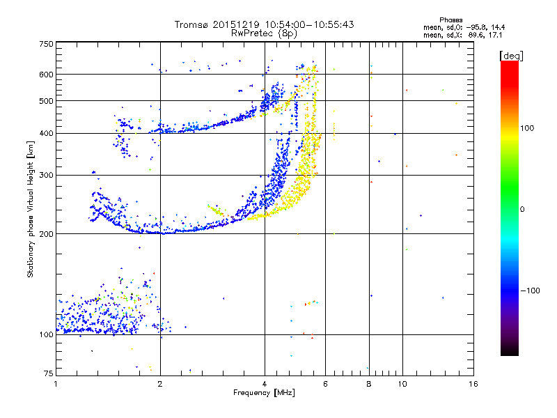Click the colorbar tick label '0'
This screenshot has width=557, height=418.
(x=522, y=209)
